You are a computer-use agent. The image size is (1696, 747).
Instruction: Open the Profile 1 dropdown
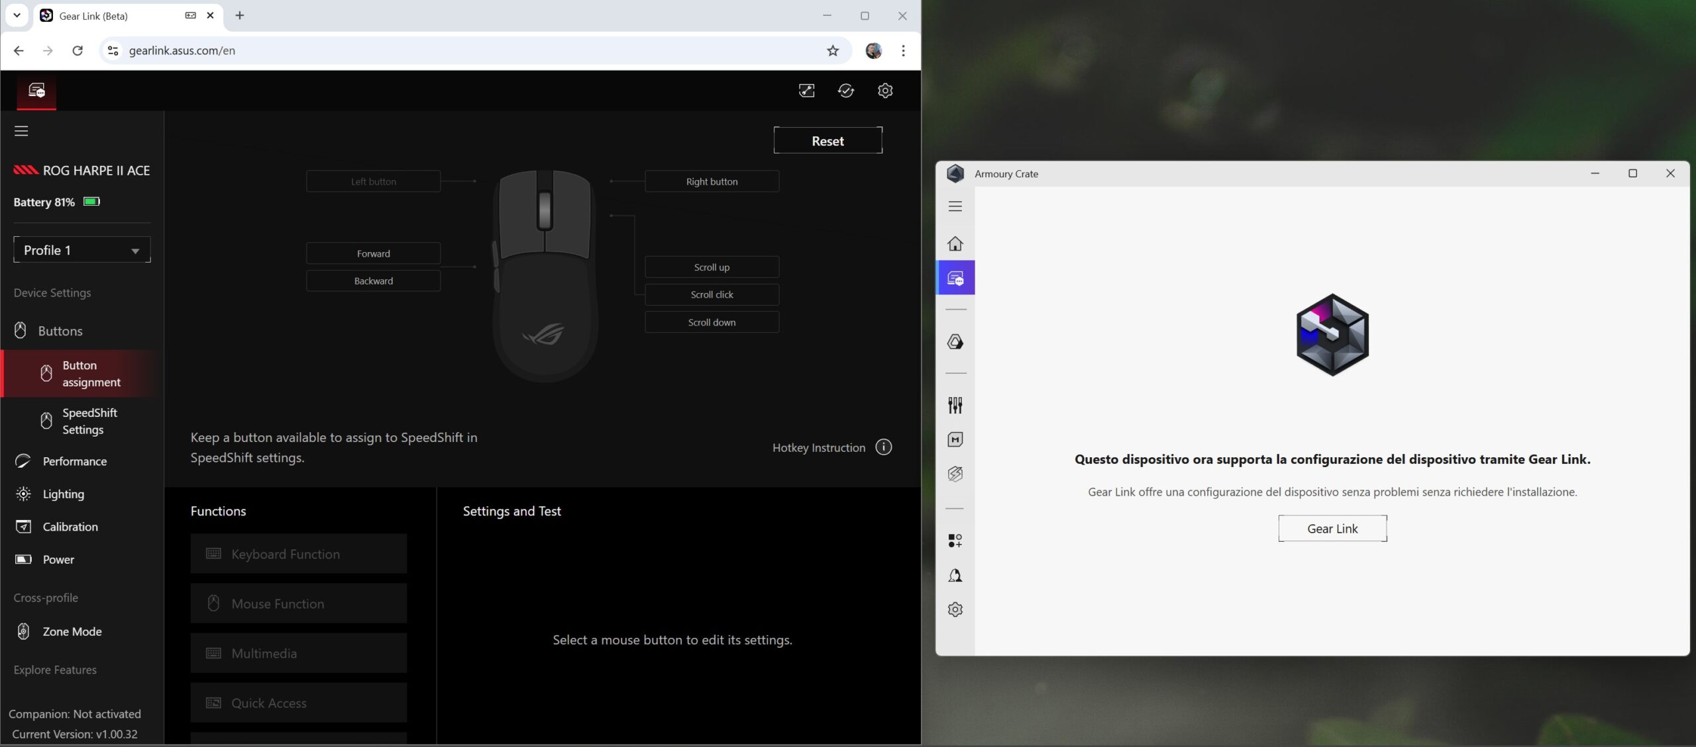(x=81, y=250)
